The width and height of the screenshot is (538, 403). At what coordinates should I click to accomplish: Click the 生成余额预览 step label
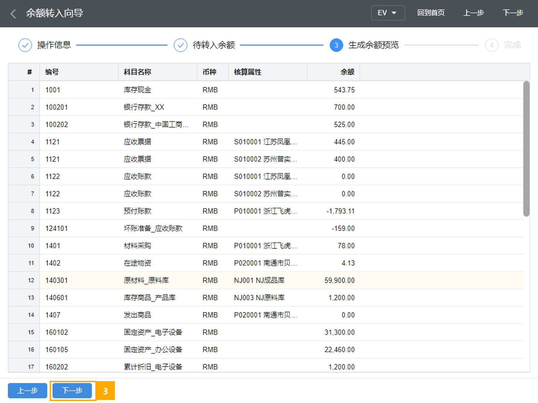pos(373,45)
